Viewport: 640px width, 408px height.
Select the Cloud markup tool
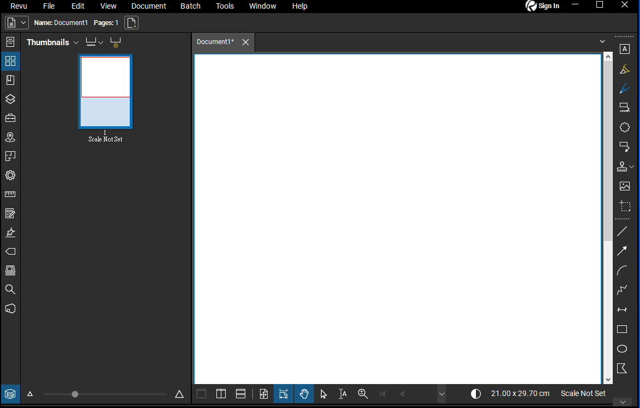pos(625,127)
